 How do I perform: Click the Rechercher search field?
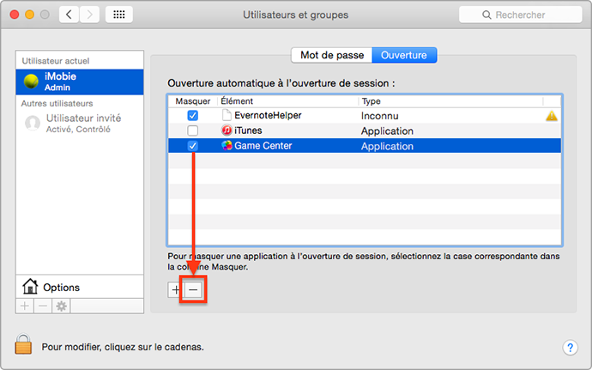point(520,15)
